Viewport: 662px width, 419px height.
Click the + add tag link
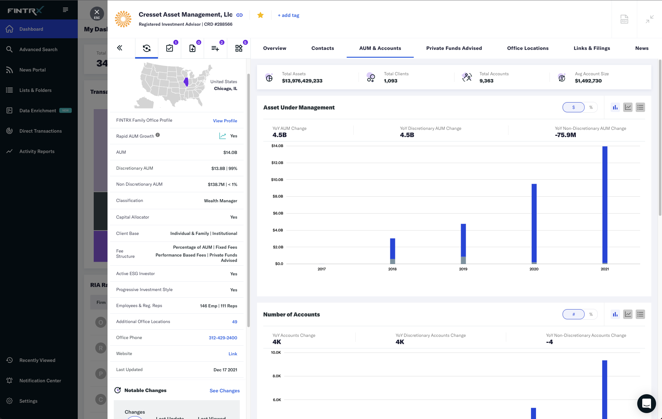(288, 15)
